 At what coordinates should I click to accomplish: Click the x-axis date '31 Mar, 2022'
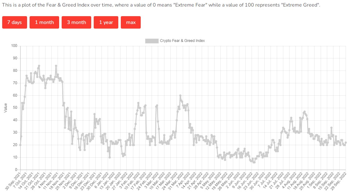point(176,181)
